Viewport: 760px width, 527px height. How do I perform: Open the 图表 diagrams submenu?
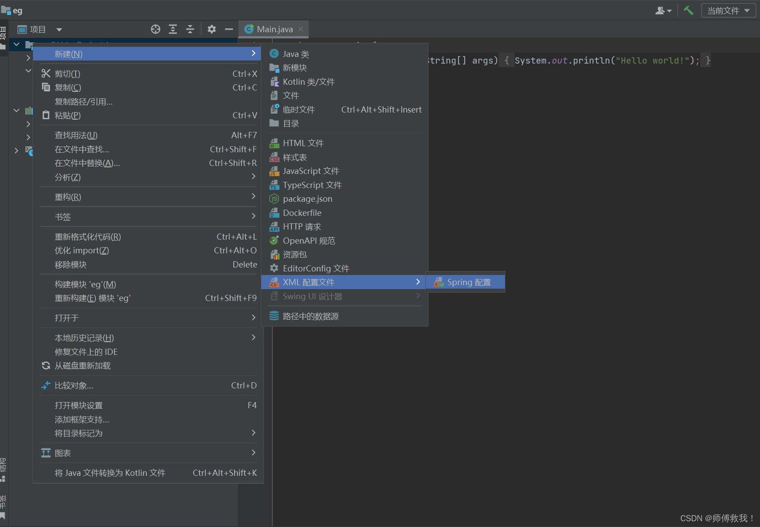(148, 453)
